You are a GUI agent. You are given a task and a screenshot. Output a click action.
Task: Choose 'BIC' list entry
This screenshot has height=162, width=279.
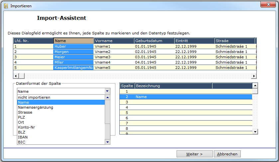tap(61, 142)
